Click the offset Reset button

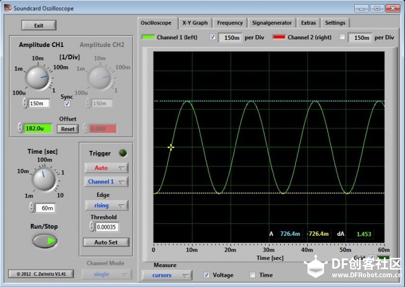(67, 129)
